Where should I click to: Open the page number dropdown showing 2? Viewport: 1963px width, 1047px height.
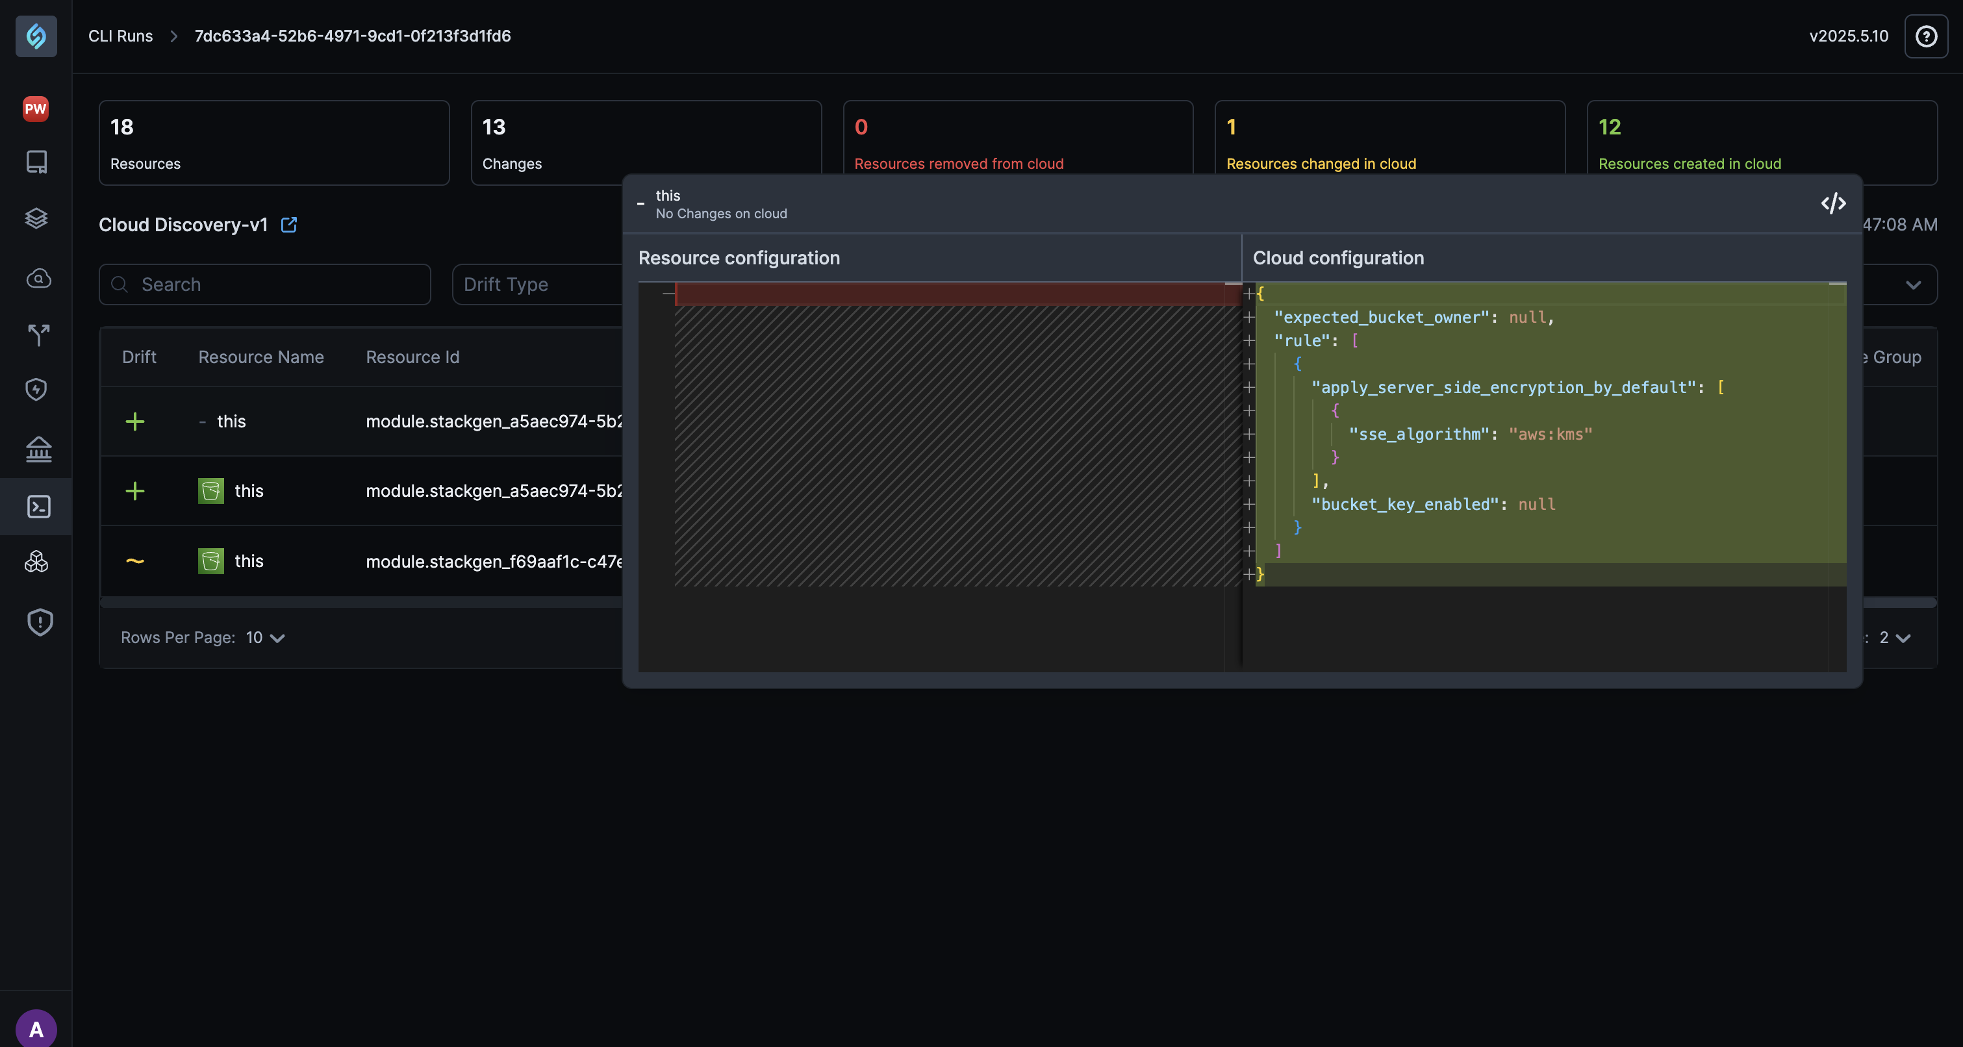point(1894,638)
